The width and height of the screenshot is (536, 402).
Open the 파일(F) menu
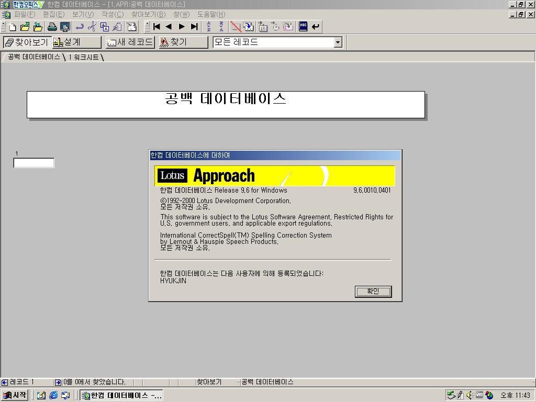coord(25,14)
